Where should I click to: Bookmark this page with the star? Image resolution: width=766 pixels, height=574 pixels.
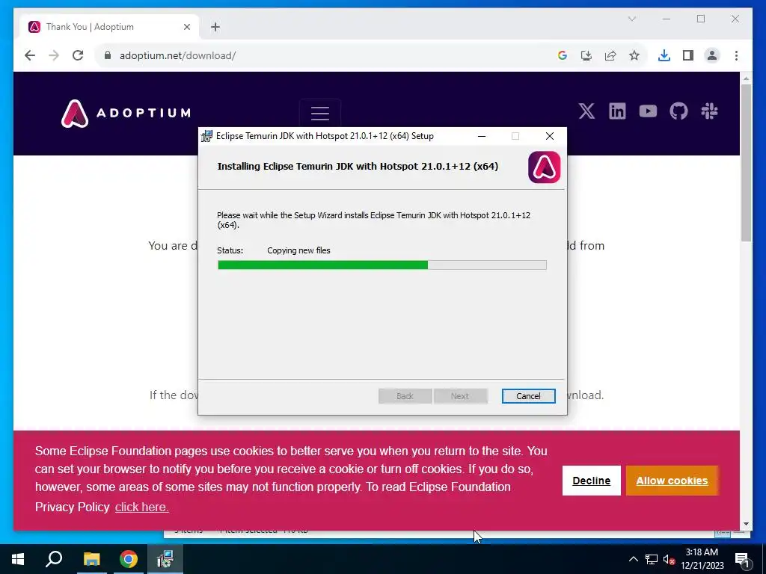click(x=634, y=55)
